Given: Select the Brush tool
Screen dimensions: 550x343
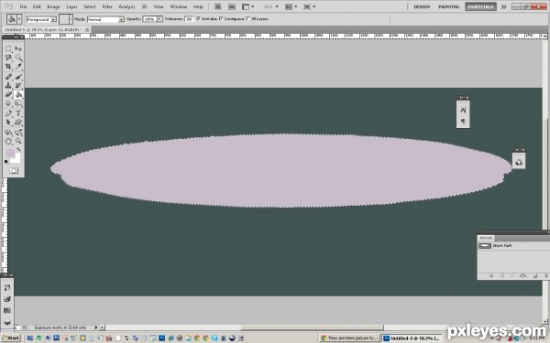Looking at the screenshot, I should click(x=18, y=77).
